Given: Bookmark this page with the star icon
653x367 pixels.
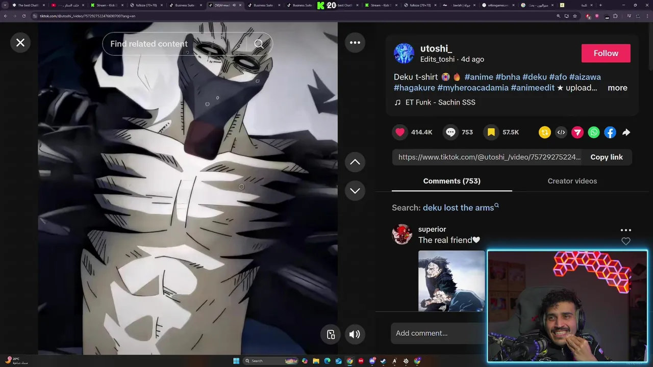Looking at the screenshot, I should pyautogui.click(x=575, y=16).
